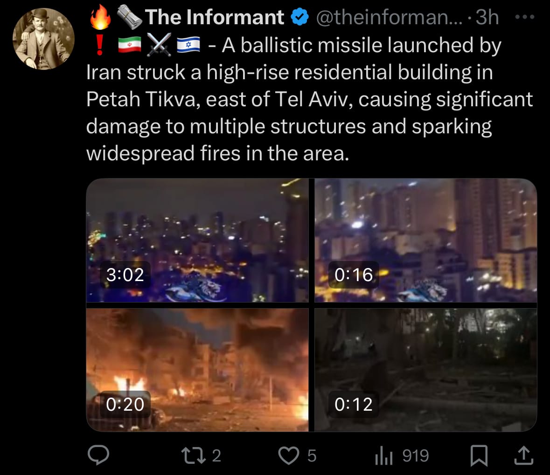Like the post with heart icon
The width and height of the screenshot is (550, 475).
[289, 455]
